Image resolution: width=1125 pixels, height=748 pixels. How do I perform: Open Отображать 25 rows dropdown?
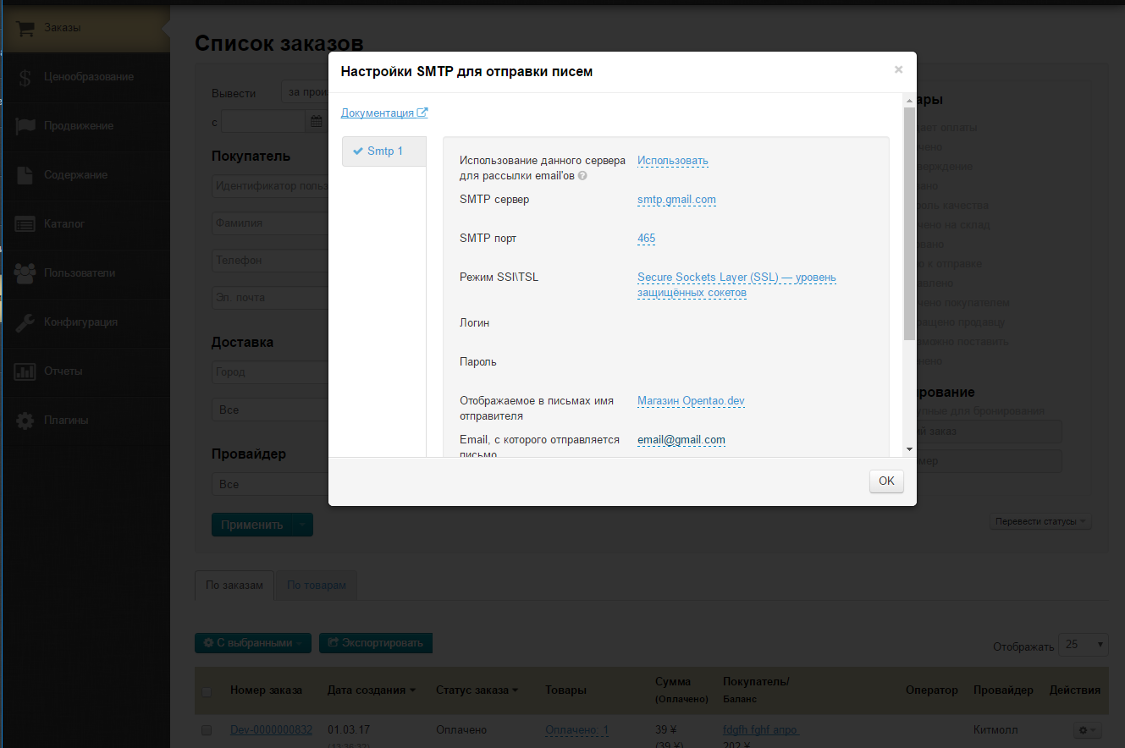pos(1084,645)
